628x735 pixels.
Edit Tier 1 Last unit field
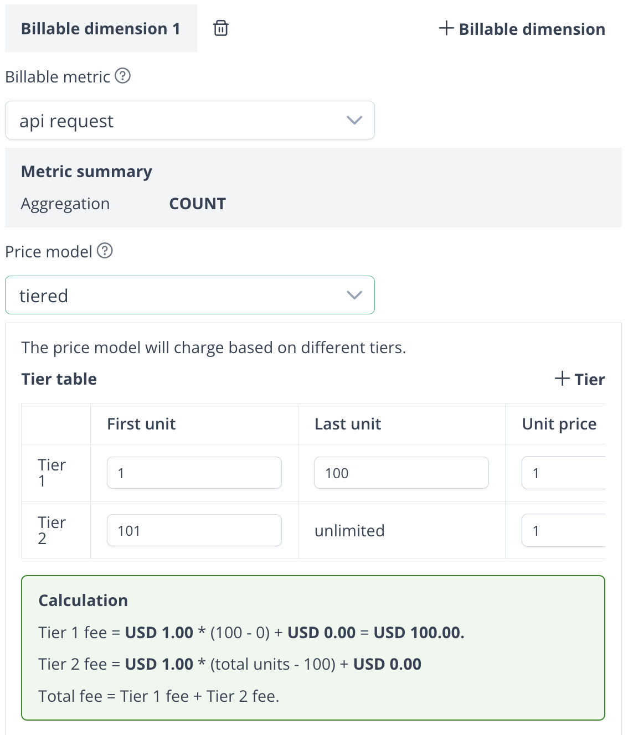point(401,473)
